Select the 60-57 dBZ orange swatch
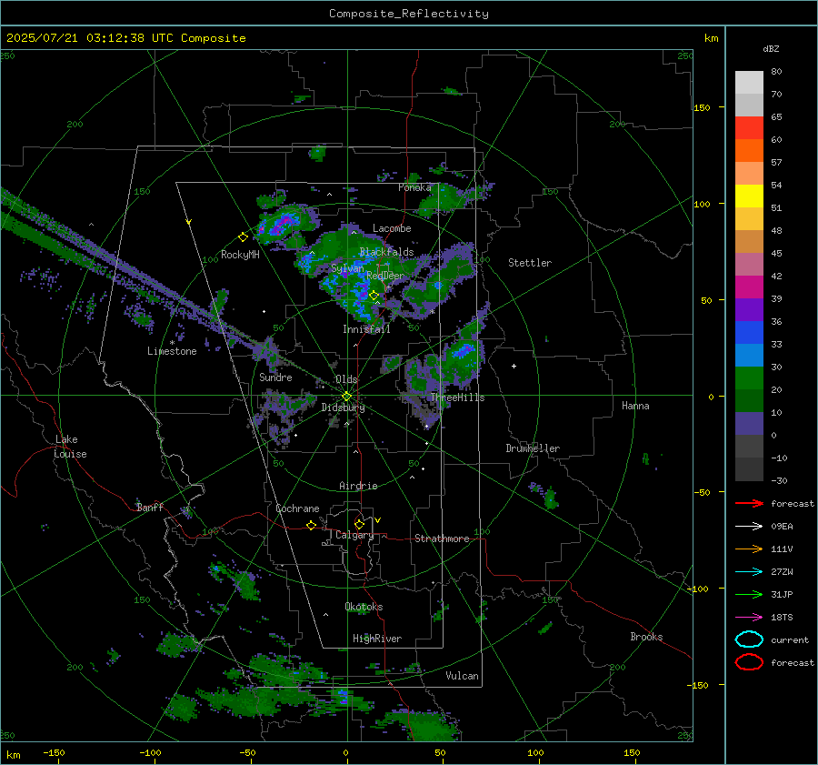The image size is (818, 765). (x=749, y=151)
